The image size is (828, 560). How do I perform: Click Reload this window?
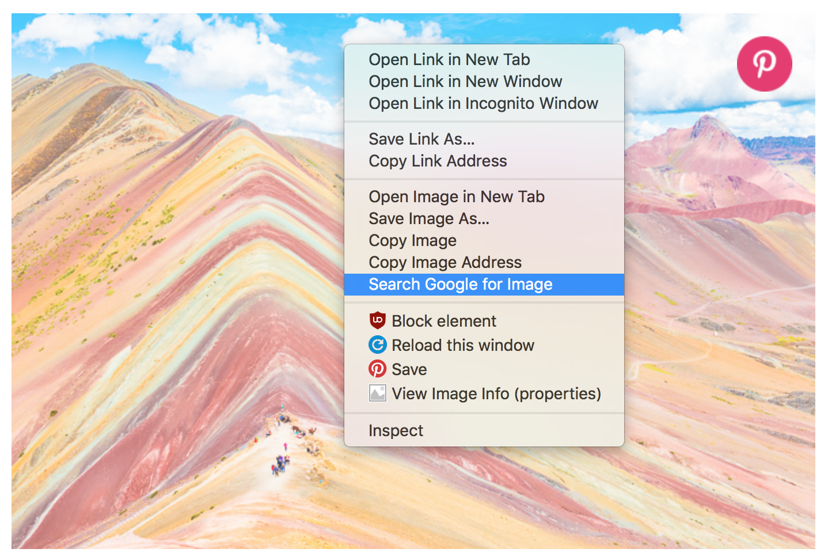click(x=462, y=345)
